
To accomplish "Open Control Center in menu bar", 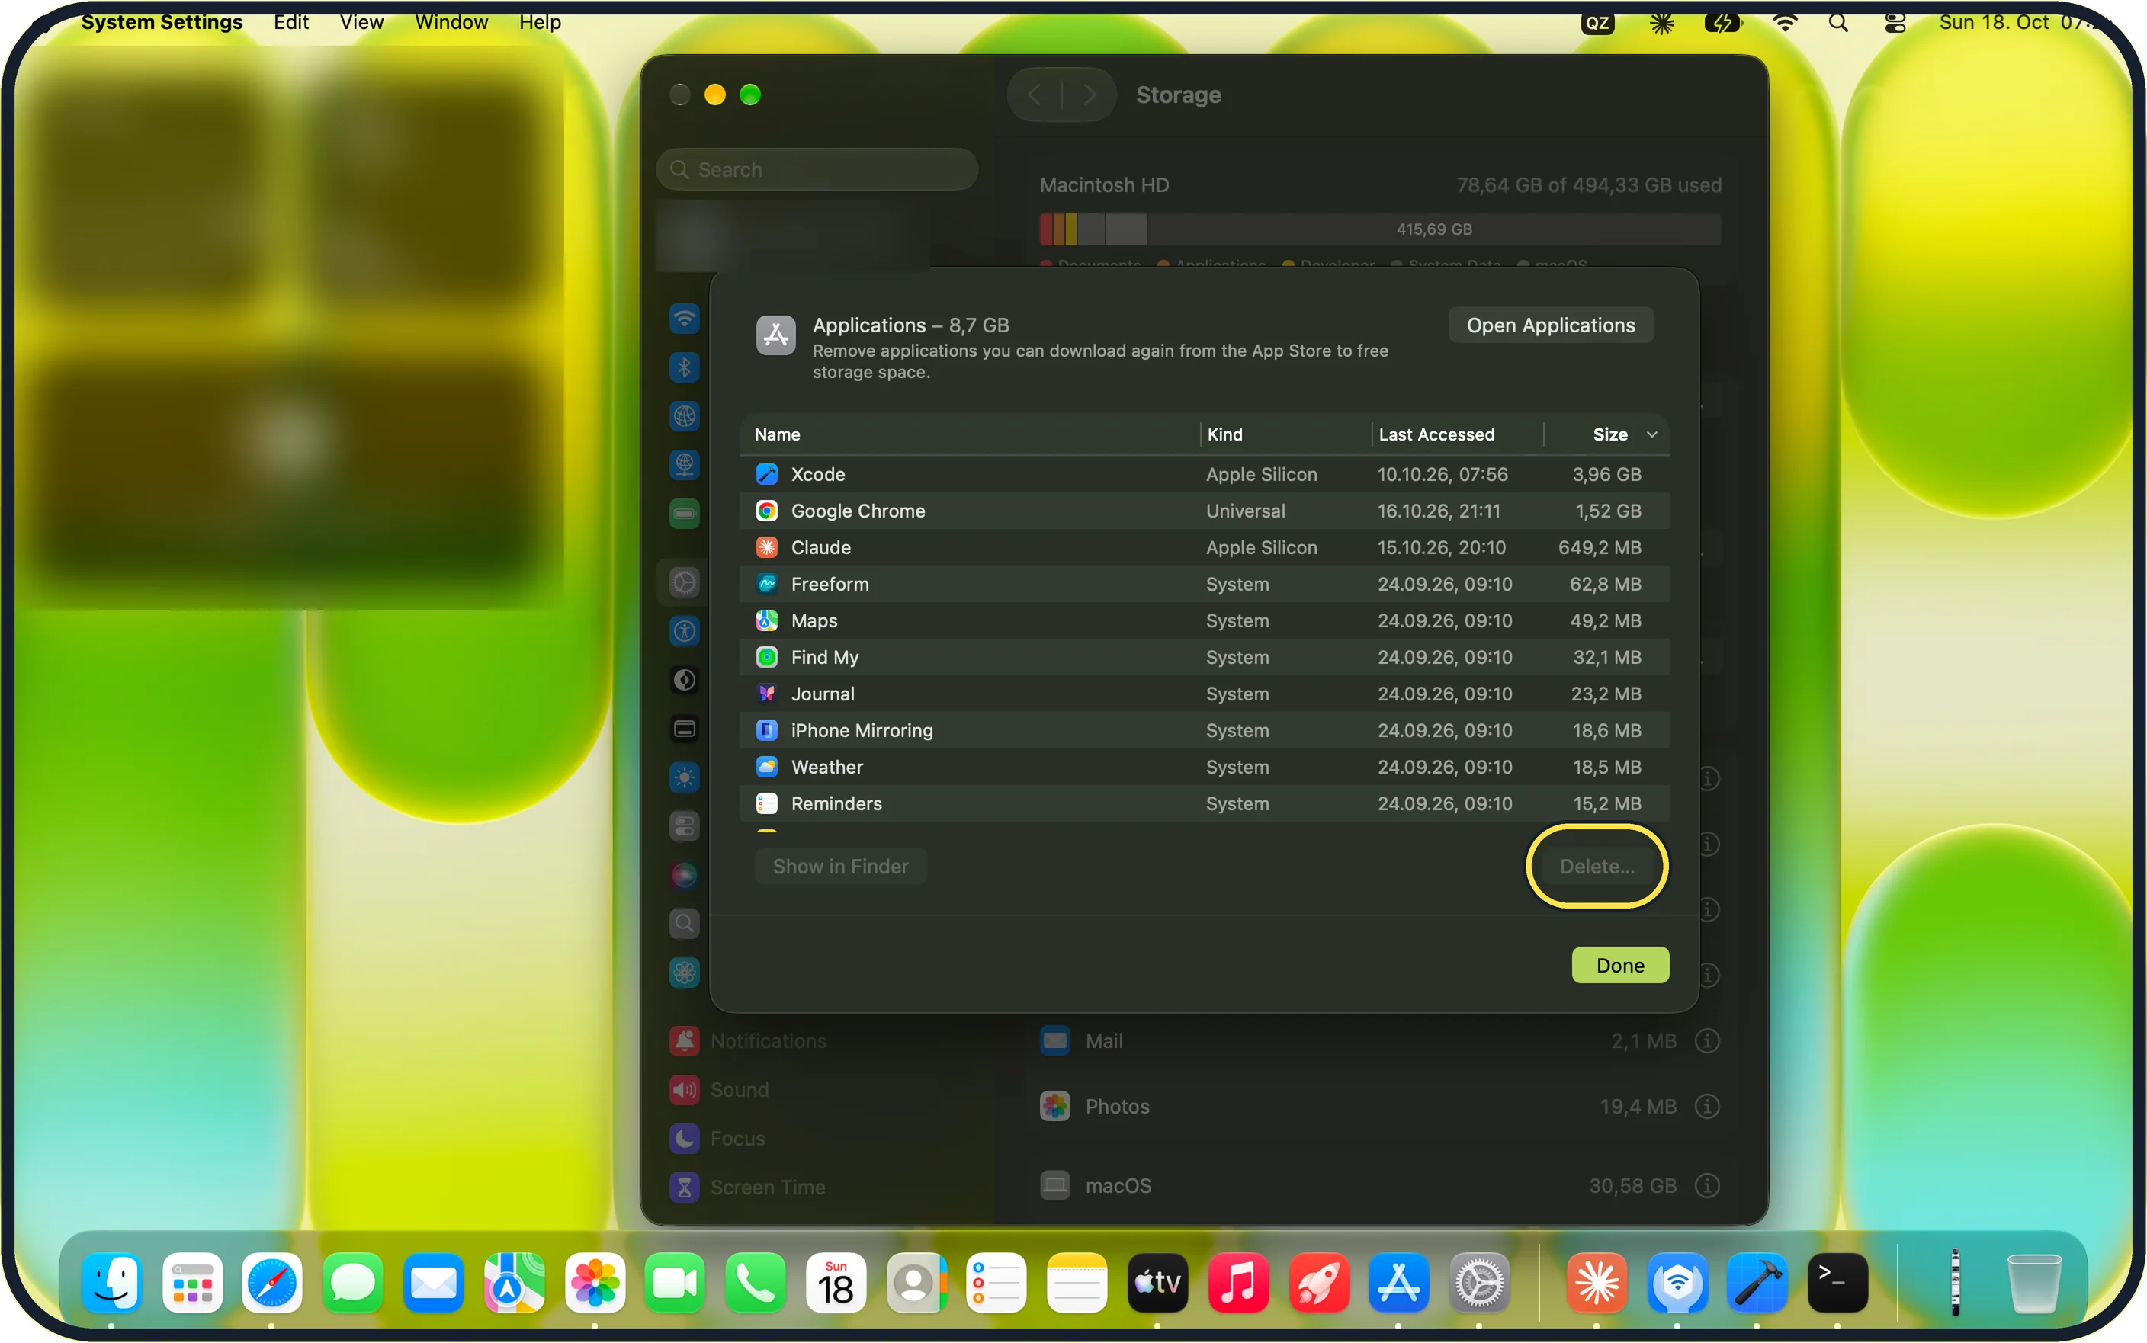I will click(1895, 23).
